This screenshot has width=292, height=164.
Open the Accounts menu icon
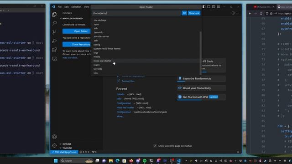click(x=54, y=137)
